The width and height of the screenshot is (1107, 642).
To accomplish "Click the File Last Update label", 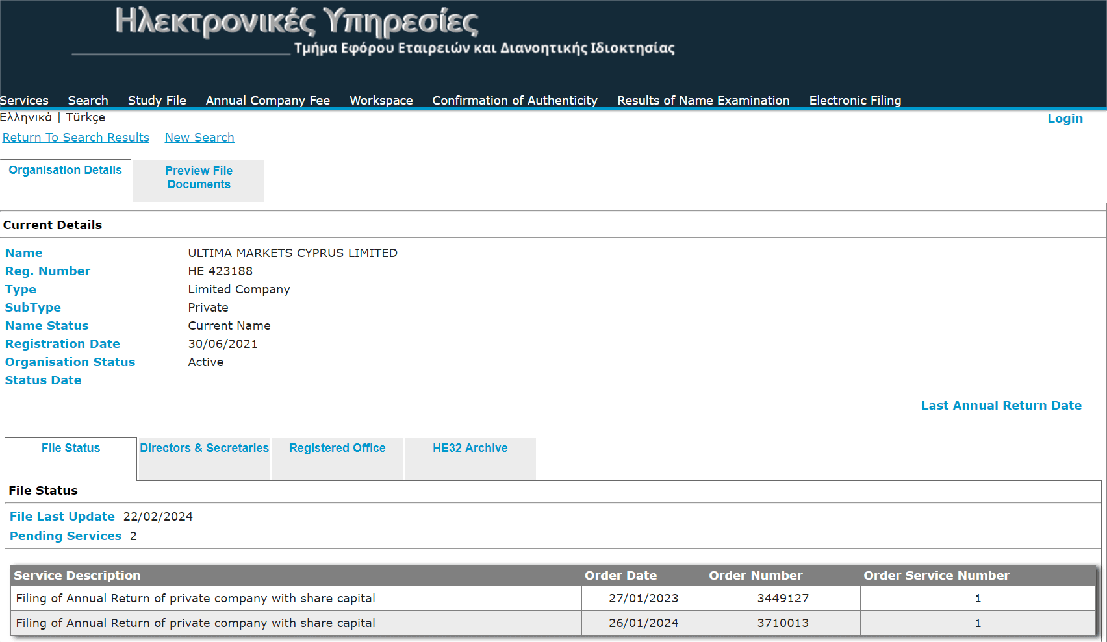I will tap(62, 517).
